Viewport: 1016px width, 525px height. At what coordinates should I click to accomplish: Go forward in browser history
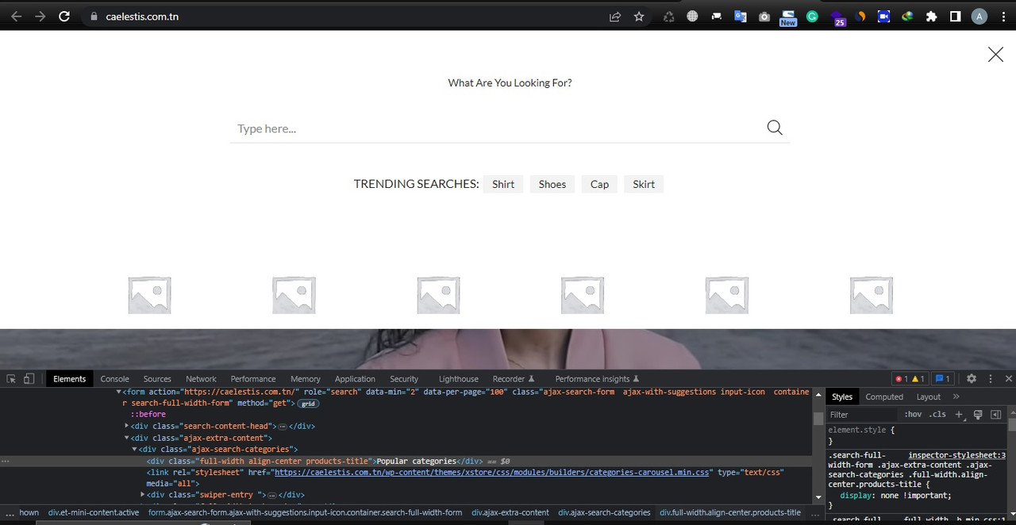(x=40, y=17)
